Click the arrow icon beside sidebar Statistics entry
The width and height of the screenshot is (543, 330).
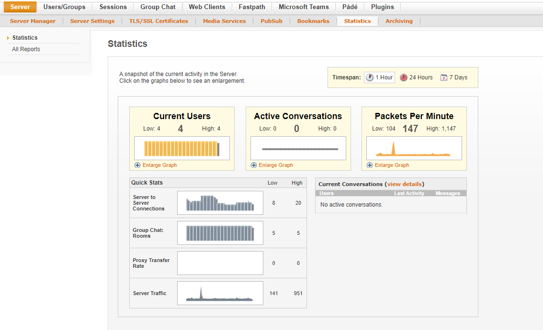pos(8,37)
